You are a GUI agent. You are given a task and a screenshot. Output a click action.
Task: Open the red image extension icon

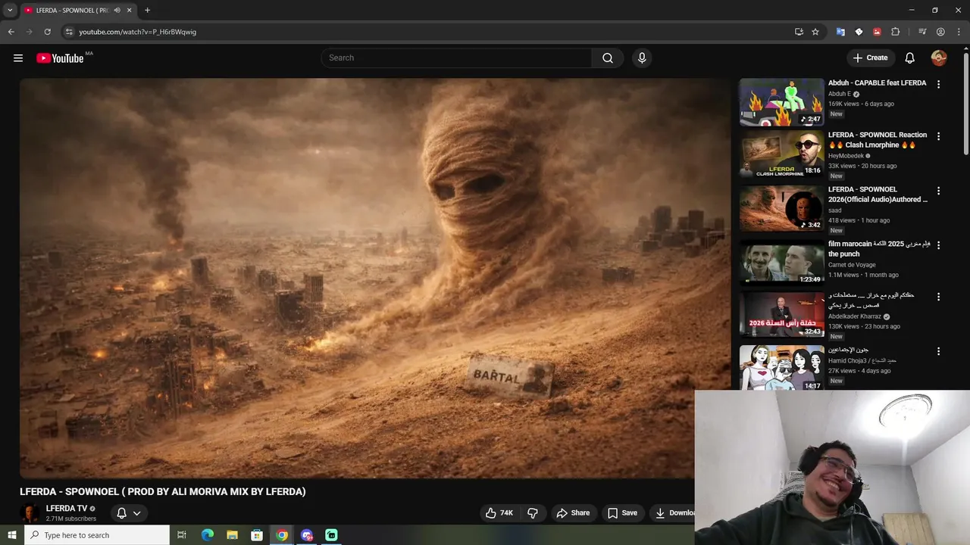click(877, 32)
